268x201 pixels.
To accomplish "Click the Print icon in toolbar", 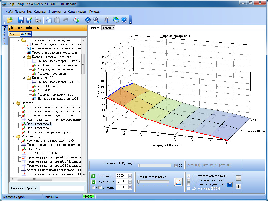I will tap(38, 20).
